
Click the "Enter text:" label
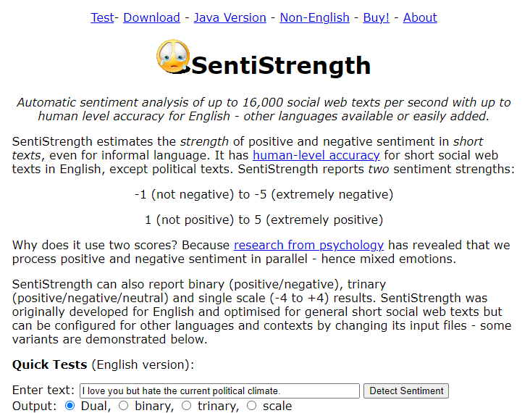43,391
